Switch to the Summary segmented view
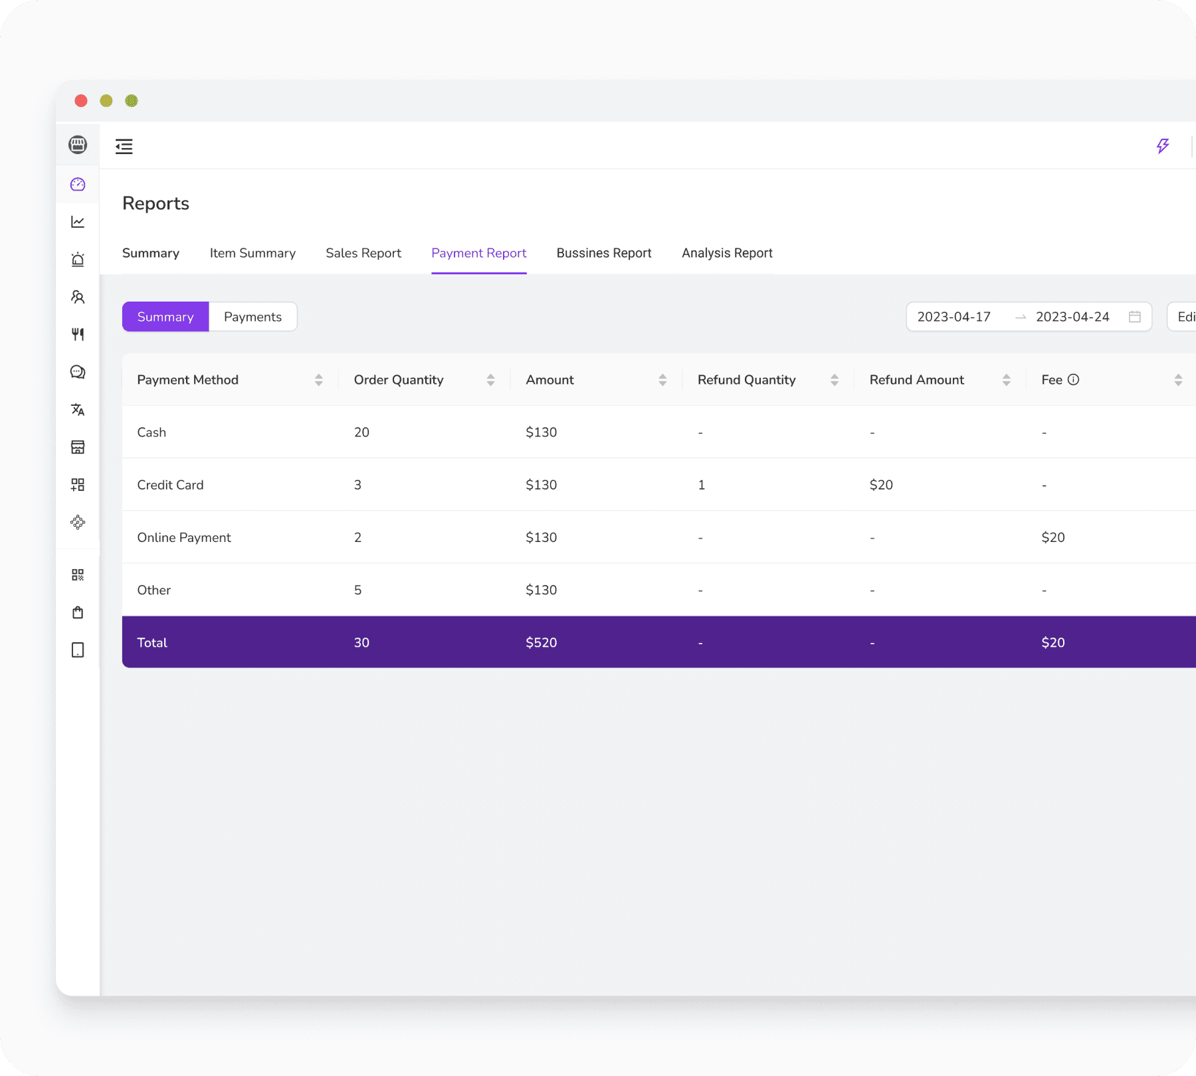 click(x=165, y=317)
